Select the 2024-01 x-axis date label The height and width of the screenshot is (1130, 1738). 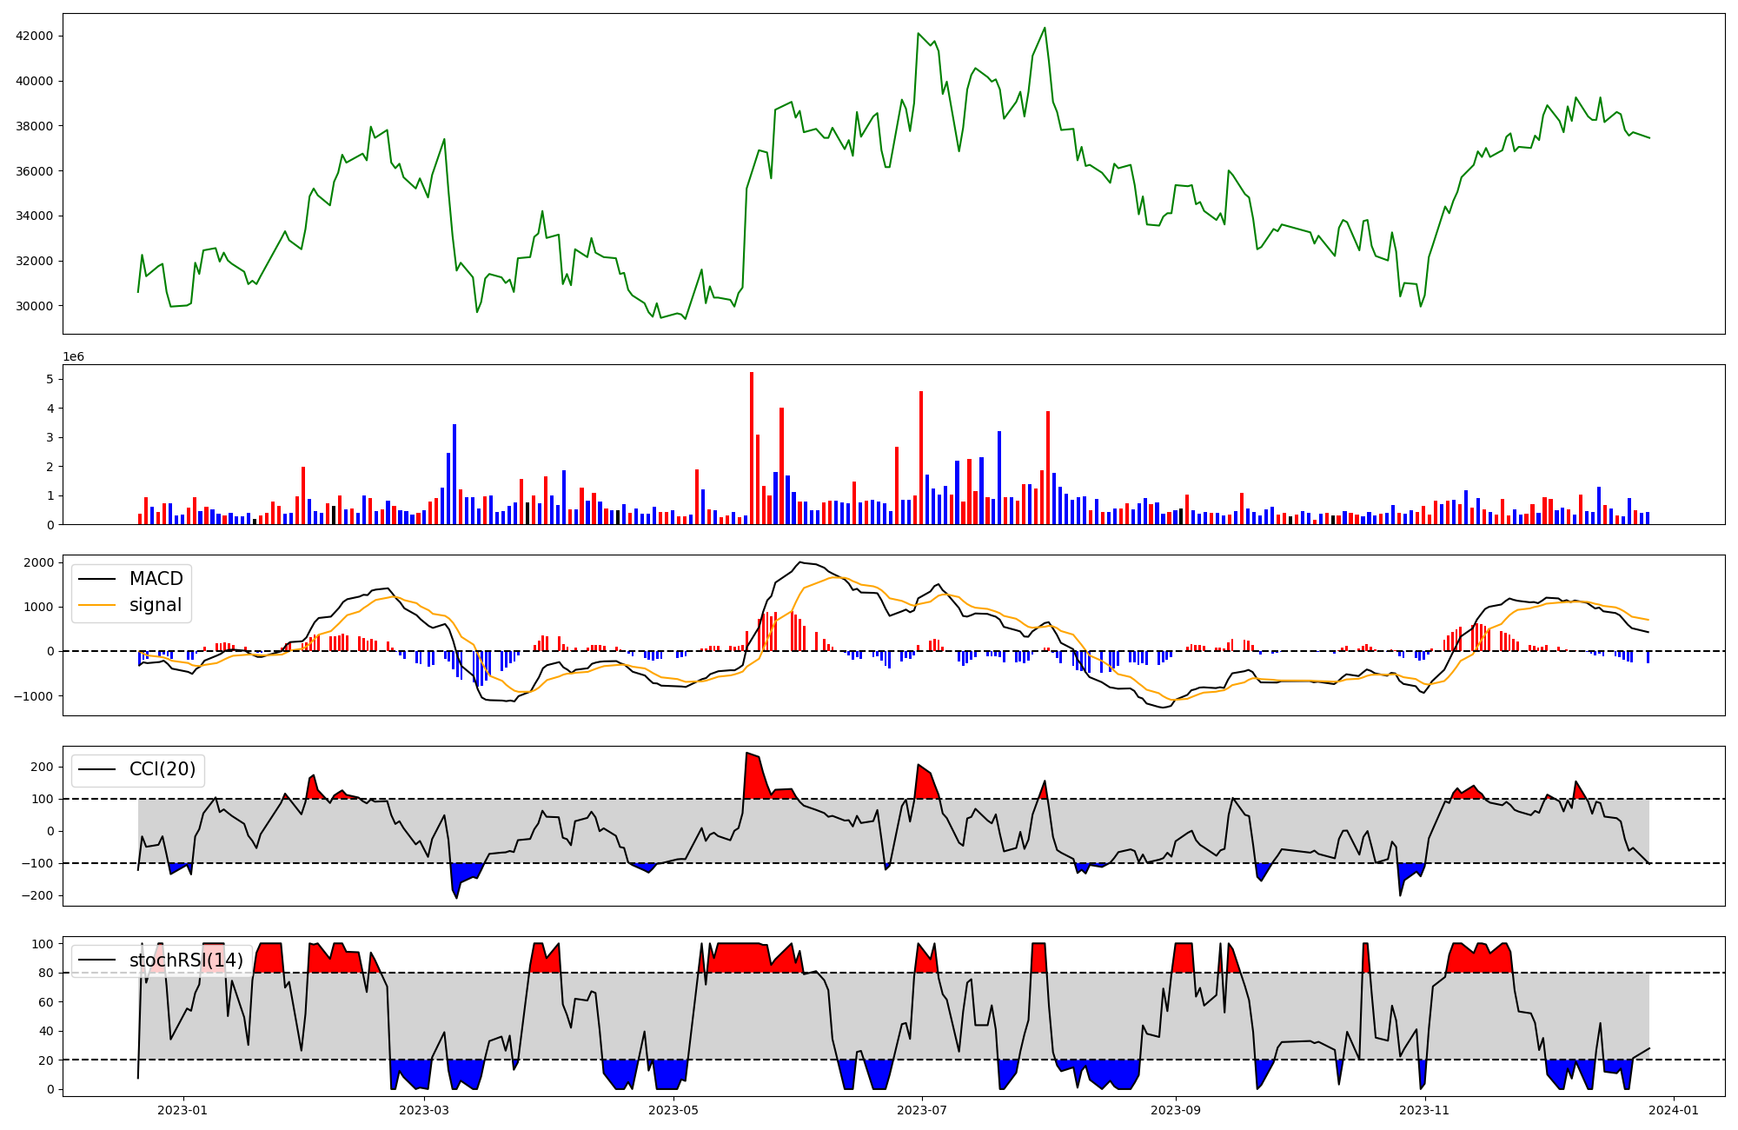pyautogui.click(x=1674, y=1110)
